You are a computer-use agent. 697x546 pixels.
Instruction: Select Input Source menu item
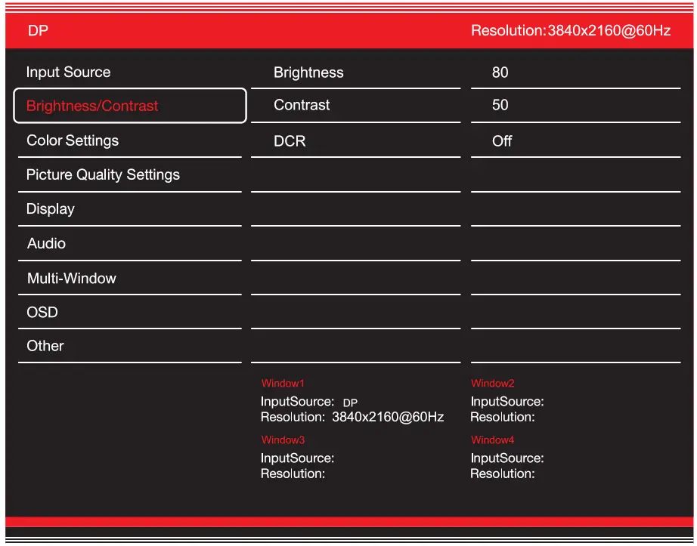tap(69, 72)
